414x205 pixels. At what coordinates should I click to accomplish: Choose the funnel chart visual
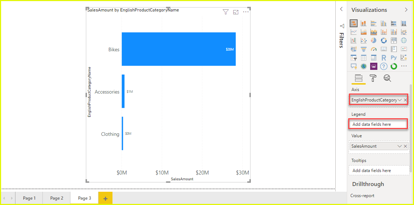363,49
